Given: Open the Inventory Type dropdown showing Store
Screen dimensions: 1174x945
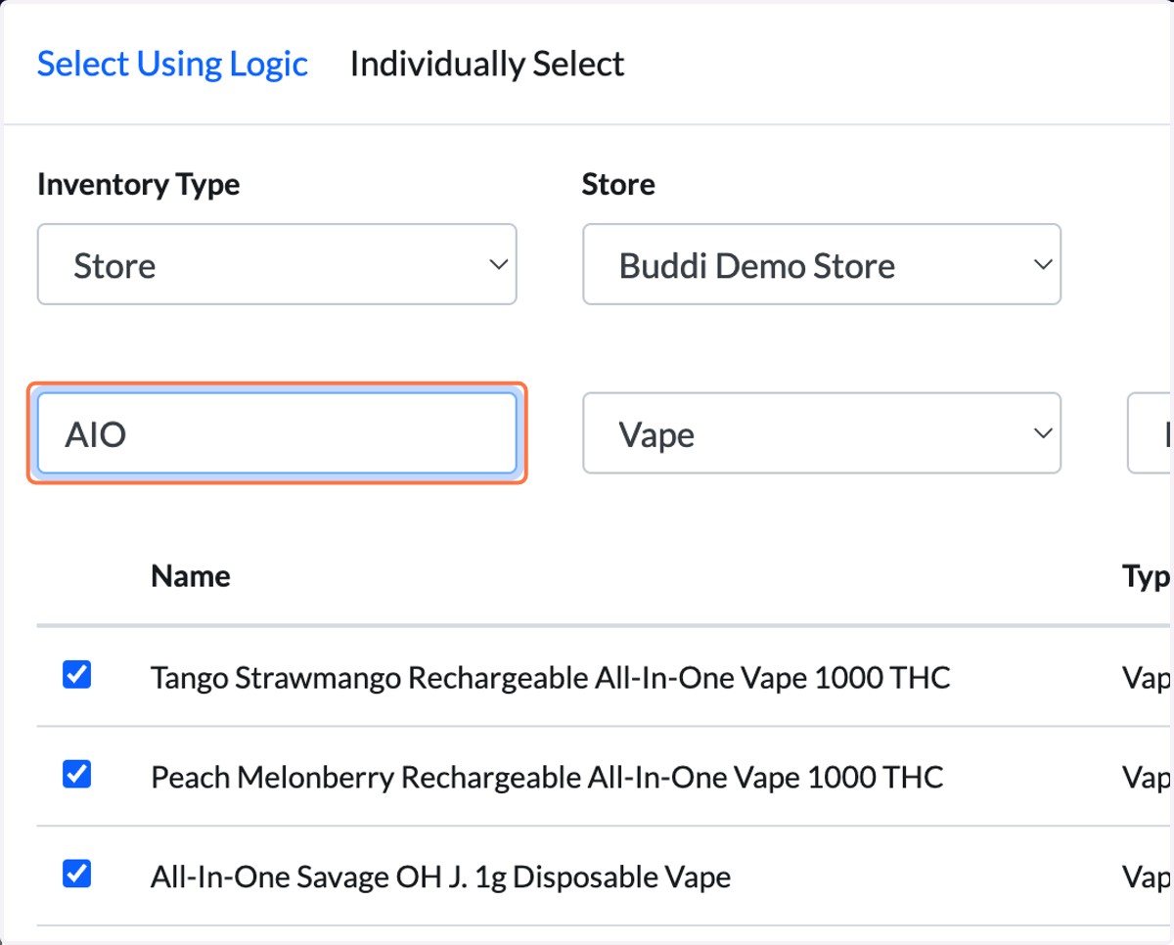Looking at the screenshot, I should click(277, 265).
